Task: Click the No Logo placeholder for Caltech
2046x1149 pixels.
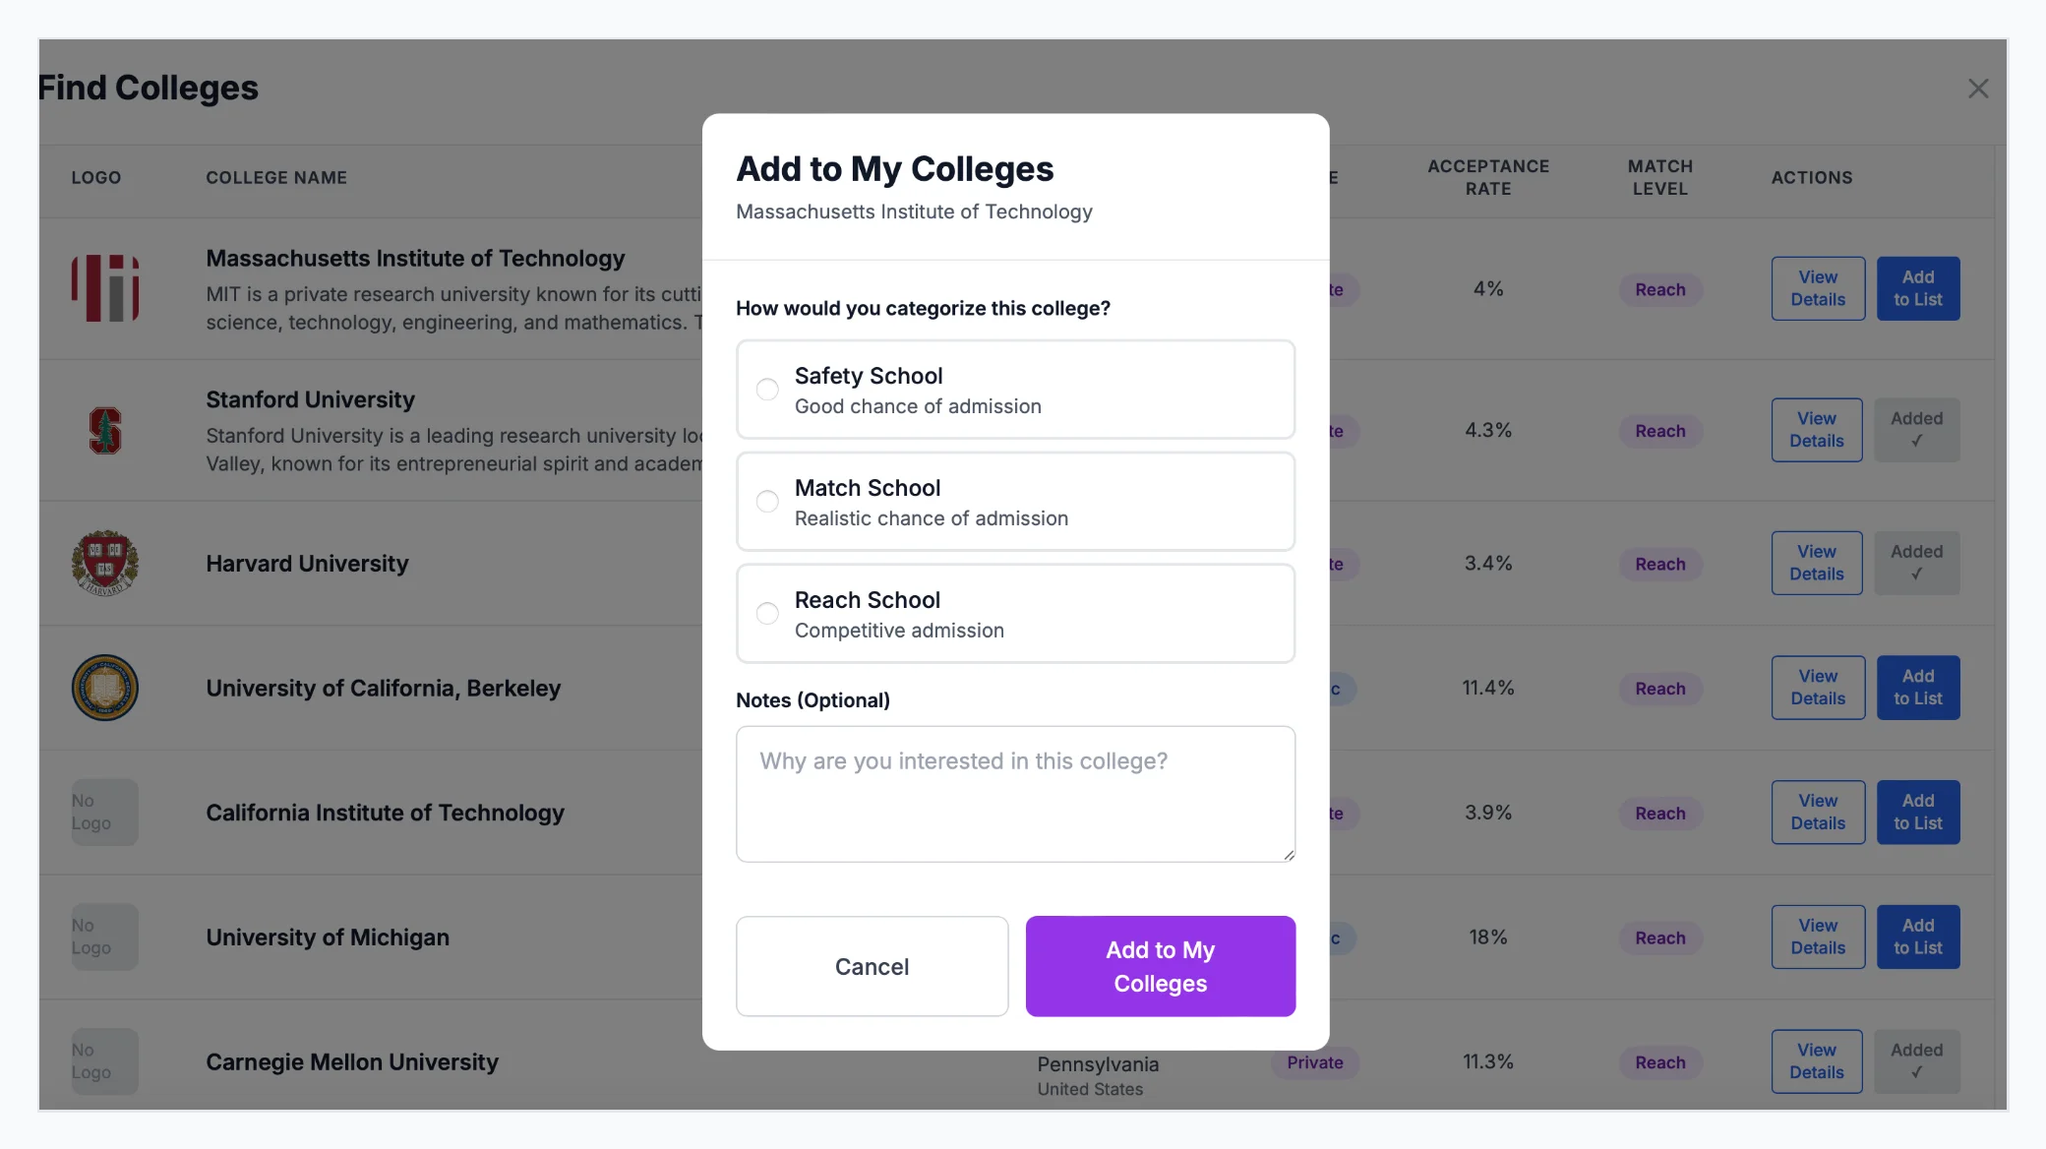Action: pos(103,812)
